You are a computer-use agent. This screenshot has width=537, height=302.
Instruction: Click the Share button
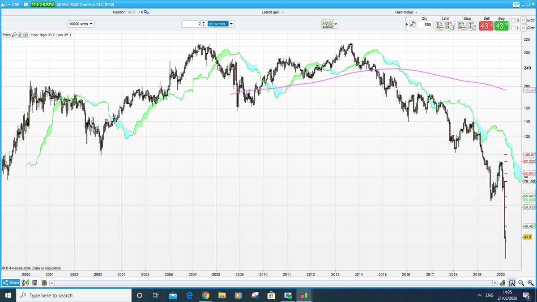11,283
